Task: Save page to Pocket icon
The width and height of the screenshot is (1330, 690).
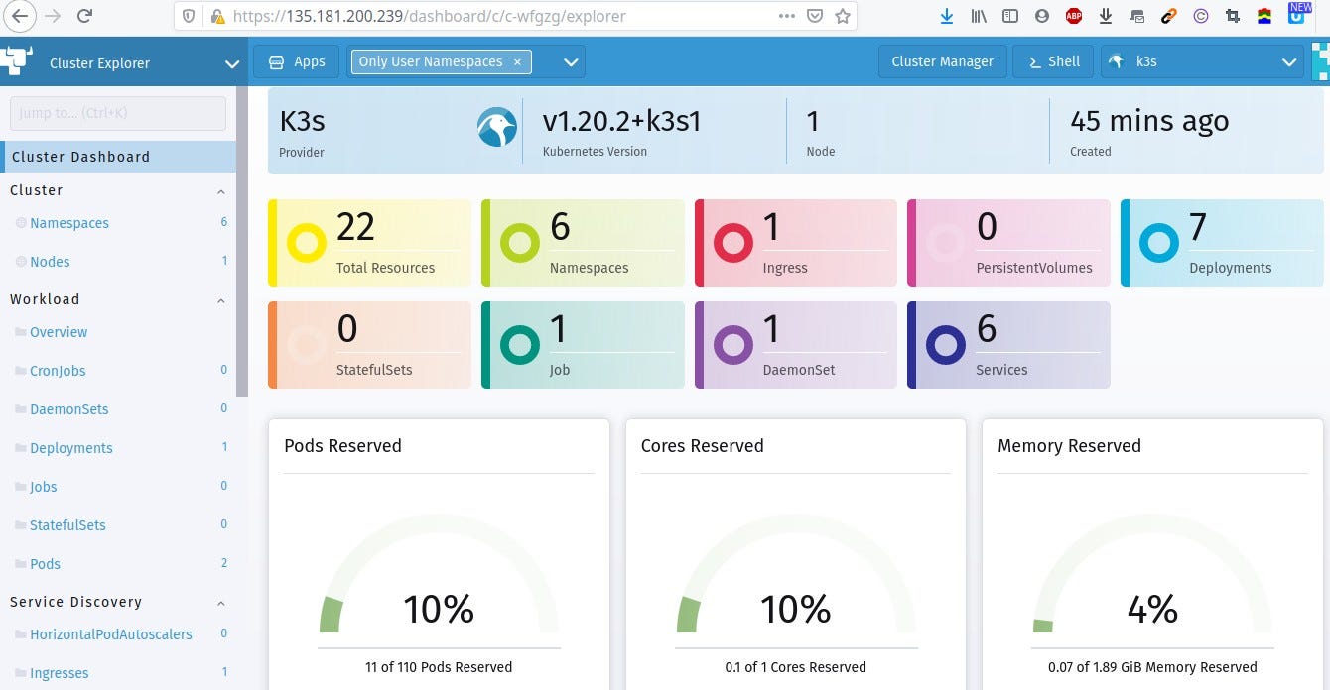Action: pos(815,16)
